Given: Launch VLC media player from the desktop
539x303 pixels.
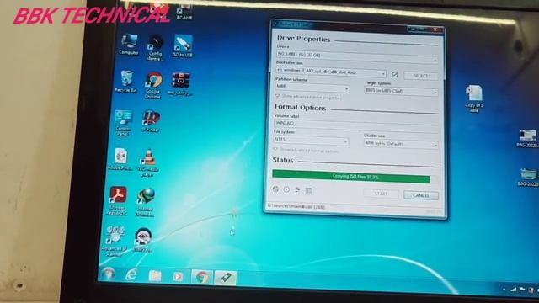Looking at the screenshot, I should tap(148, 162).
